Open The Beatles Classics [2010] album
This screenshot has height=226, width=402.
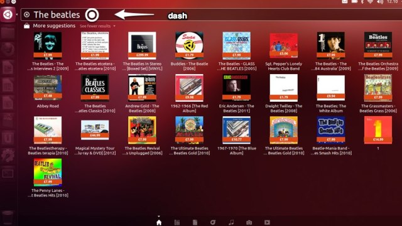point(95,94)
